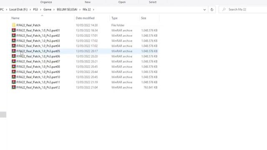
Task: Expand chevron after Game breadcrumb
Action: coord(54,10)
